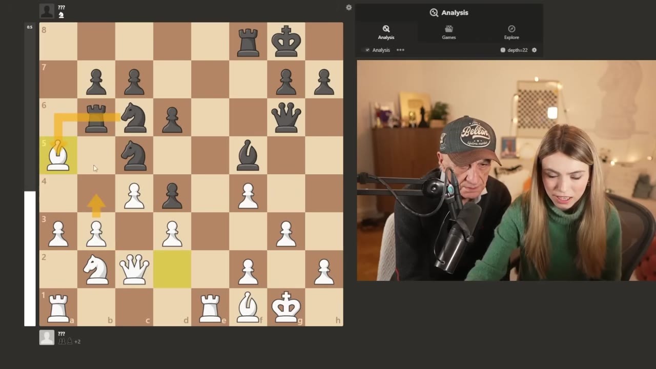Switch to the Games tab
Viewport: 656px width, 369px height.
click(449, 32)
